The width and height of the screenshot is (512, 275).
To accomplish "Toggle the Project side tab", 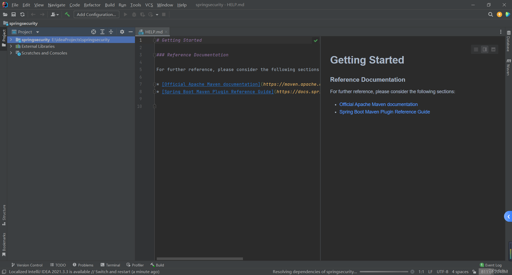I will coord(4,38).
